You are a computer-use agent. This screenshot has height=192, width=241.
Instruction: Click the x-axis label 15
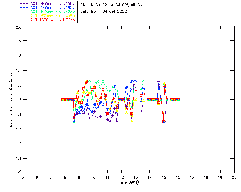(164, 177)
